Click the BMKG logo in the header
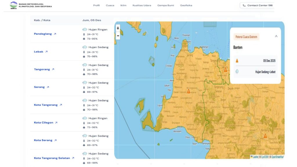The height and width of the screenshot is (167, 297). (x=13, y=5)
